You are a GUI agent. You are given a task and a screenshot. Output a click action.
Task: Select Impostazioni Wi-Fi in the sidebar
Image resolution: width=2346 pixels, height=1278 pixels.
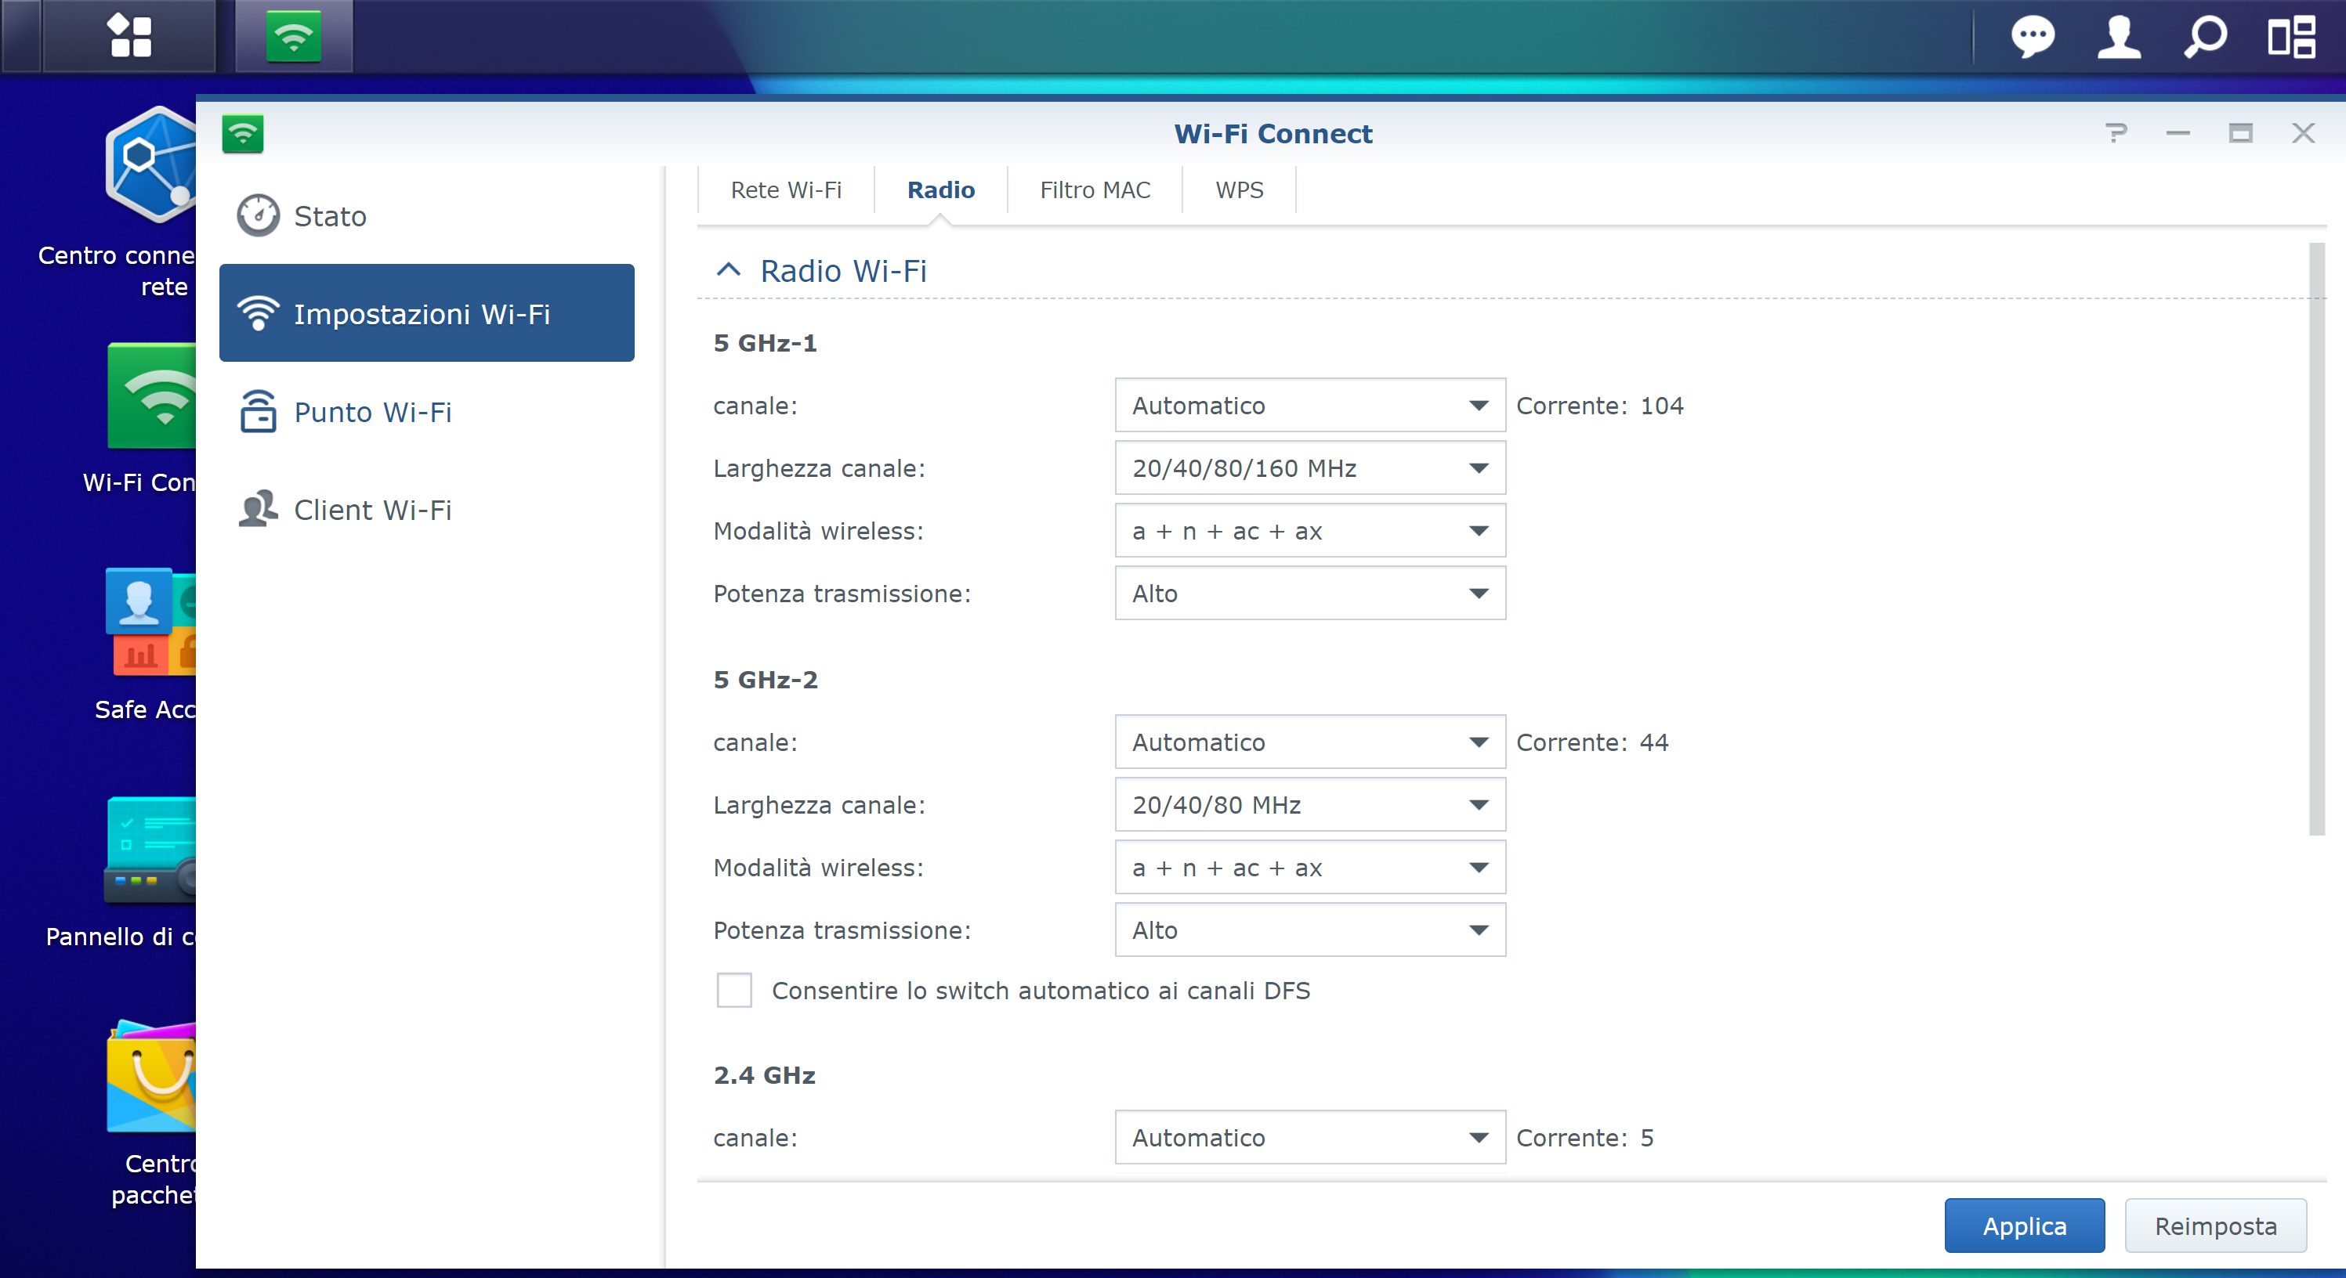click(x=426, y=313)
